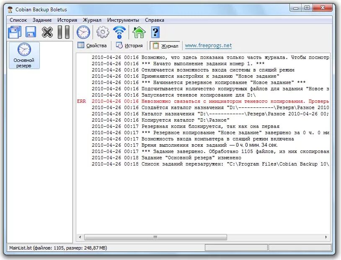The height and width of the screenshot is (260, 341).
Task: Select the "Основной резерв" task in the list
Action: click(x=24, y=56)
